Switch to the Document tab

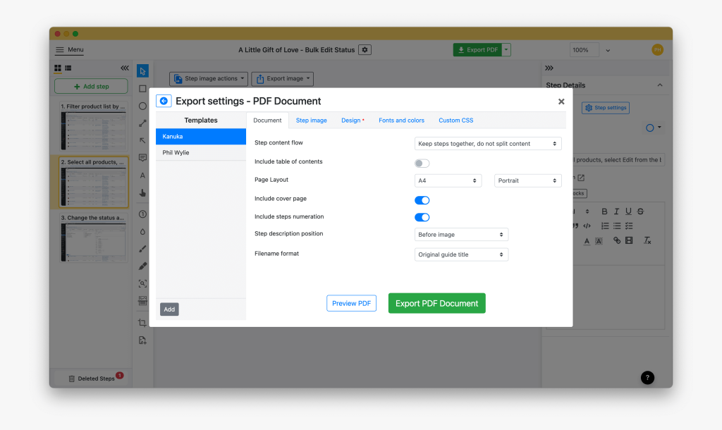point(267,120)
